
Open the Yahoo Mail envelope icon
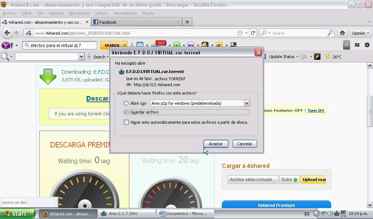pos(140,45)
